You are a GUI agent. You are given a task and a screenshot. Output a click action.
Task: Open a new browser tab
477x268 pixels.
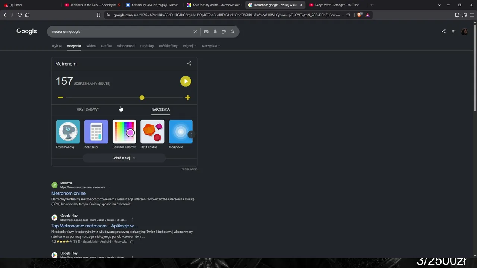click(x=372, y=5)
